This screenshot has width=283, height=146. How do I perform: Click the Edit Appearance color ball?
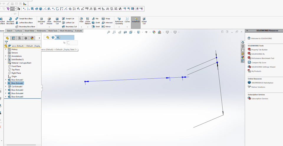154,32
